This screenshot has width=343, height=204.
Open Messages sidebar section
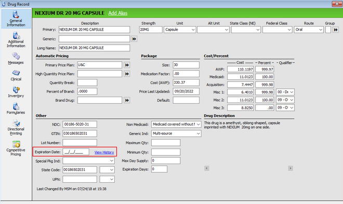pyautogui.click(x=16, y=59)
